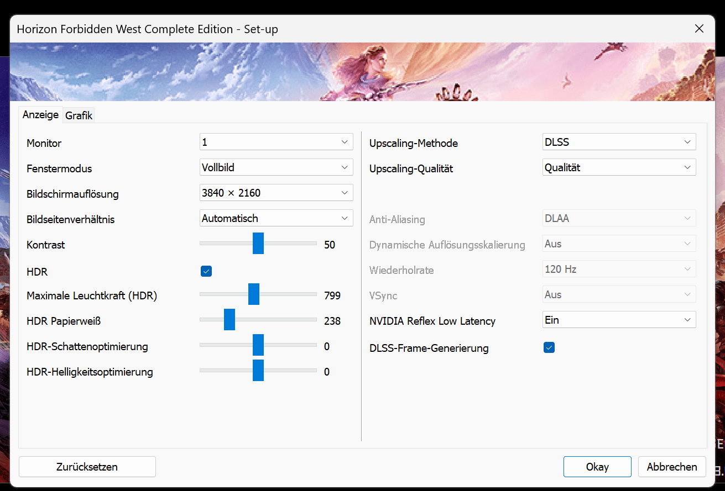This screenshot has width=725, height=491.
Task: Click the Abbrechen button
Action: (x=672, y=467)
